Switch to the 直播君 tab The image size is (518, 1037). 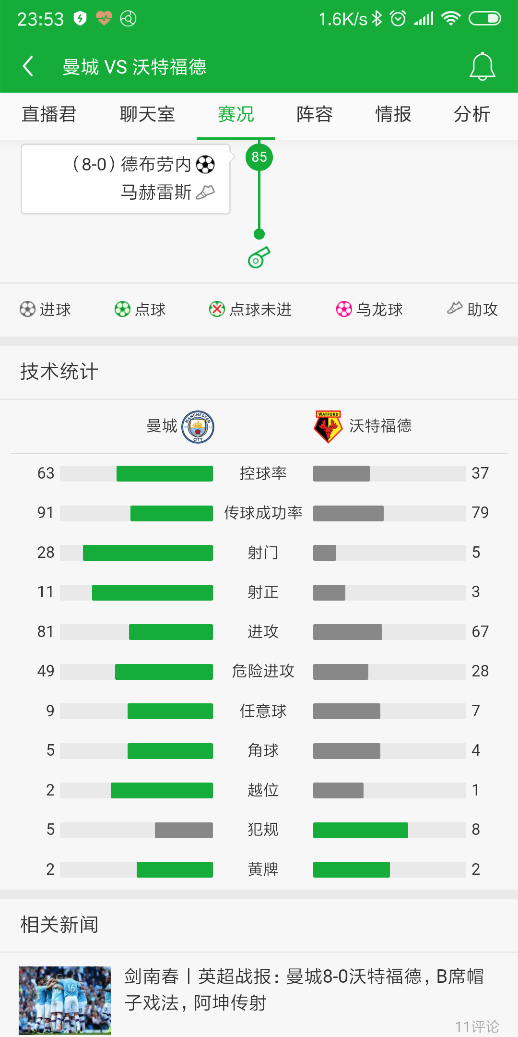[49, 115]
